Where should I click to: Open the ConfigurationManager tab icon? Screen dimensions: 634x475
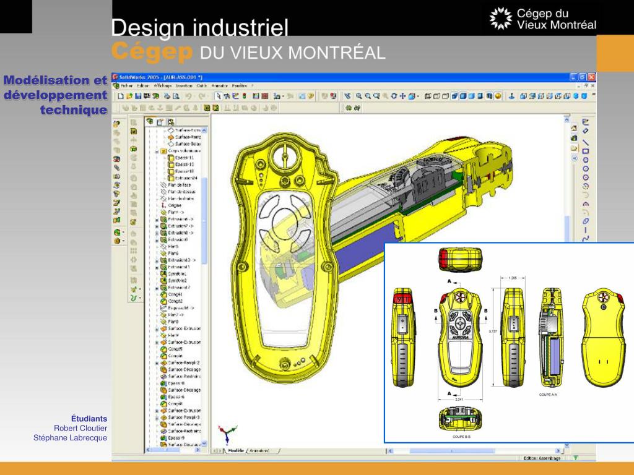(x=171, y=121)
